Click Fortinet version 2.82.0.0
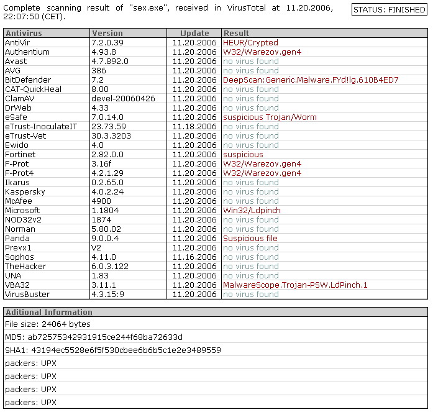Viewport: 433px width, 412px height. pos(107,155)
